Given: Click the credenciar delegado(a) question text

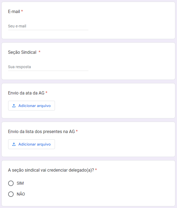Looking at the screenshot, I should [x=51, y=170].
